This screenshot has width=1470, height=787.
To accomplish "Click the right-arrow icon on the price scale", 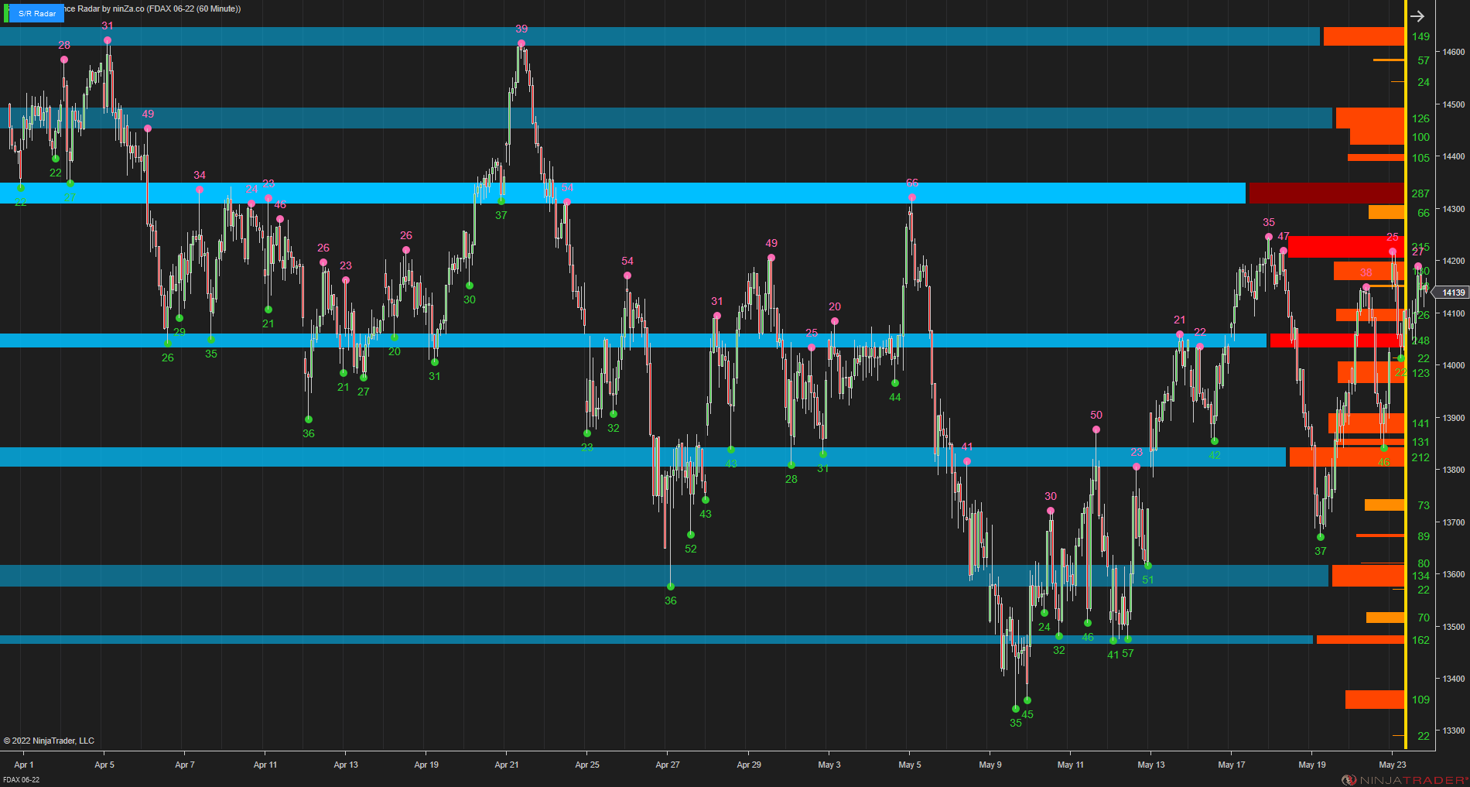I will pyautogui.click(x=1418, y=15).
